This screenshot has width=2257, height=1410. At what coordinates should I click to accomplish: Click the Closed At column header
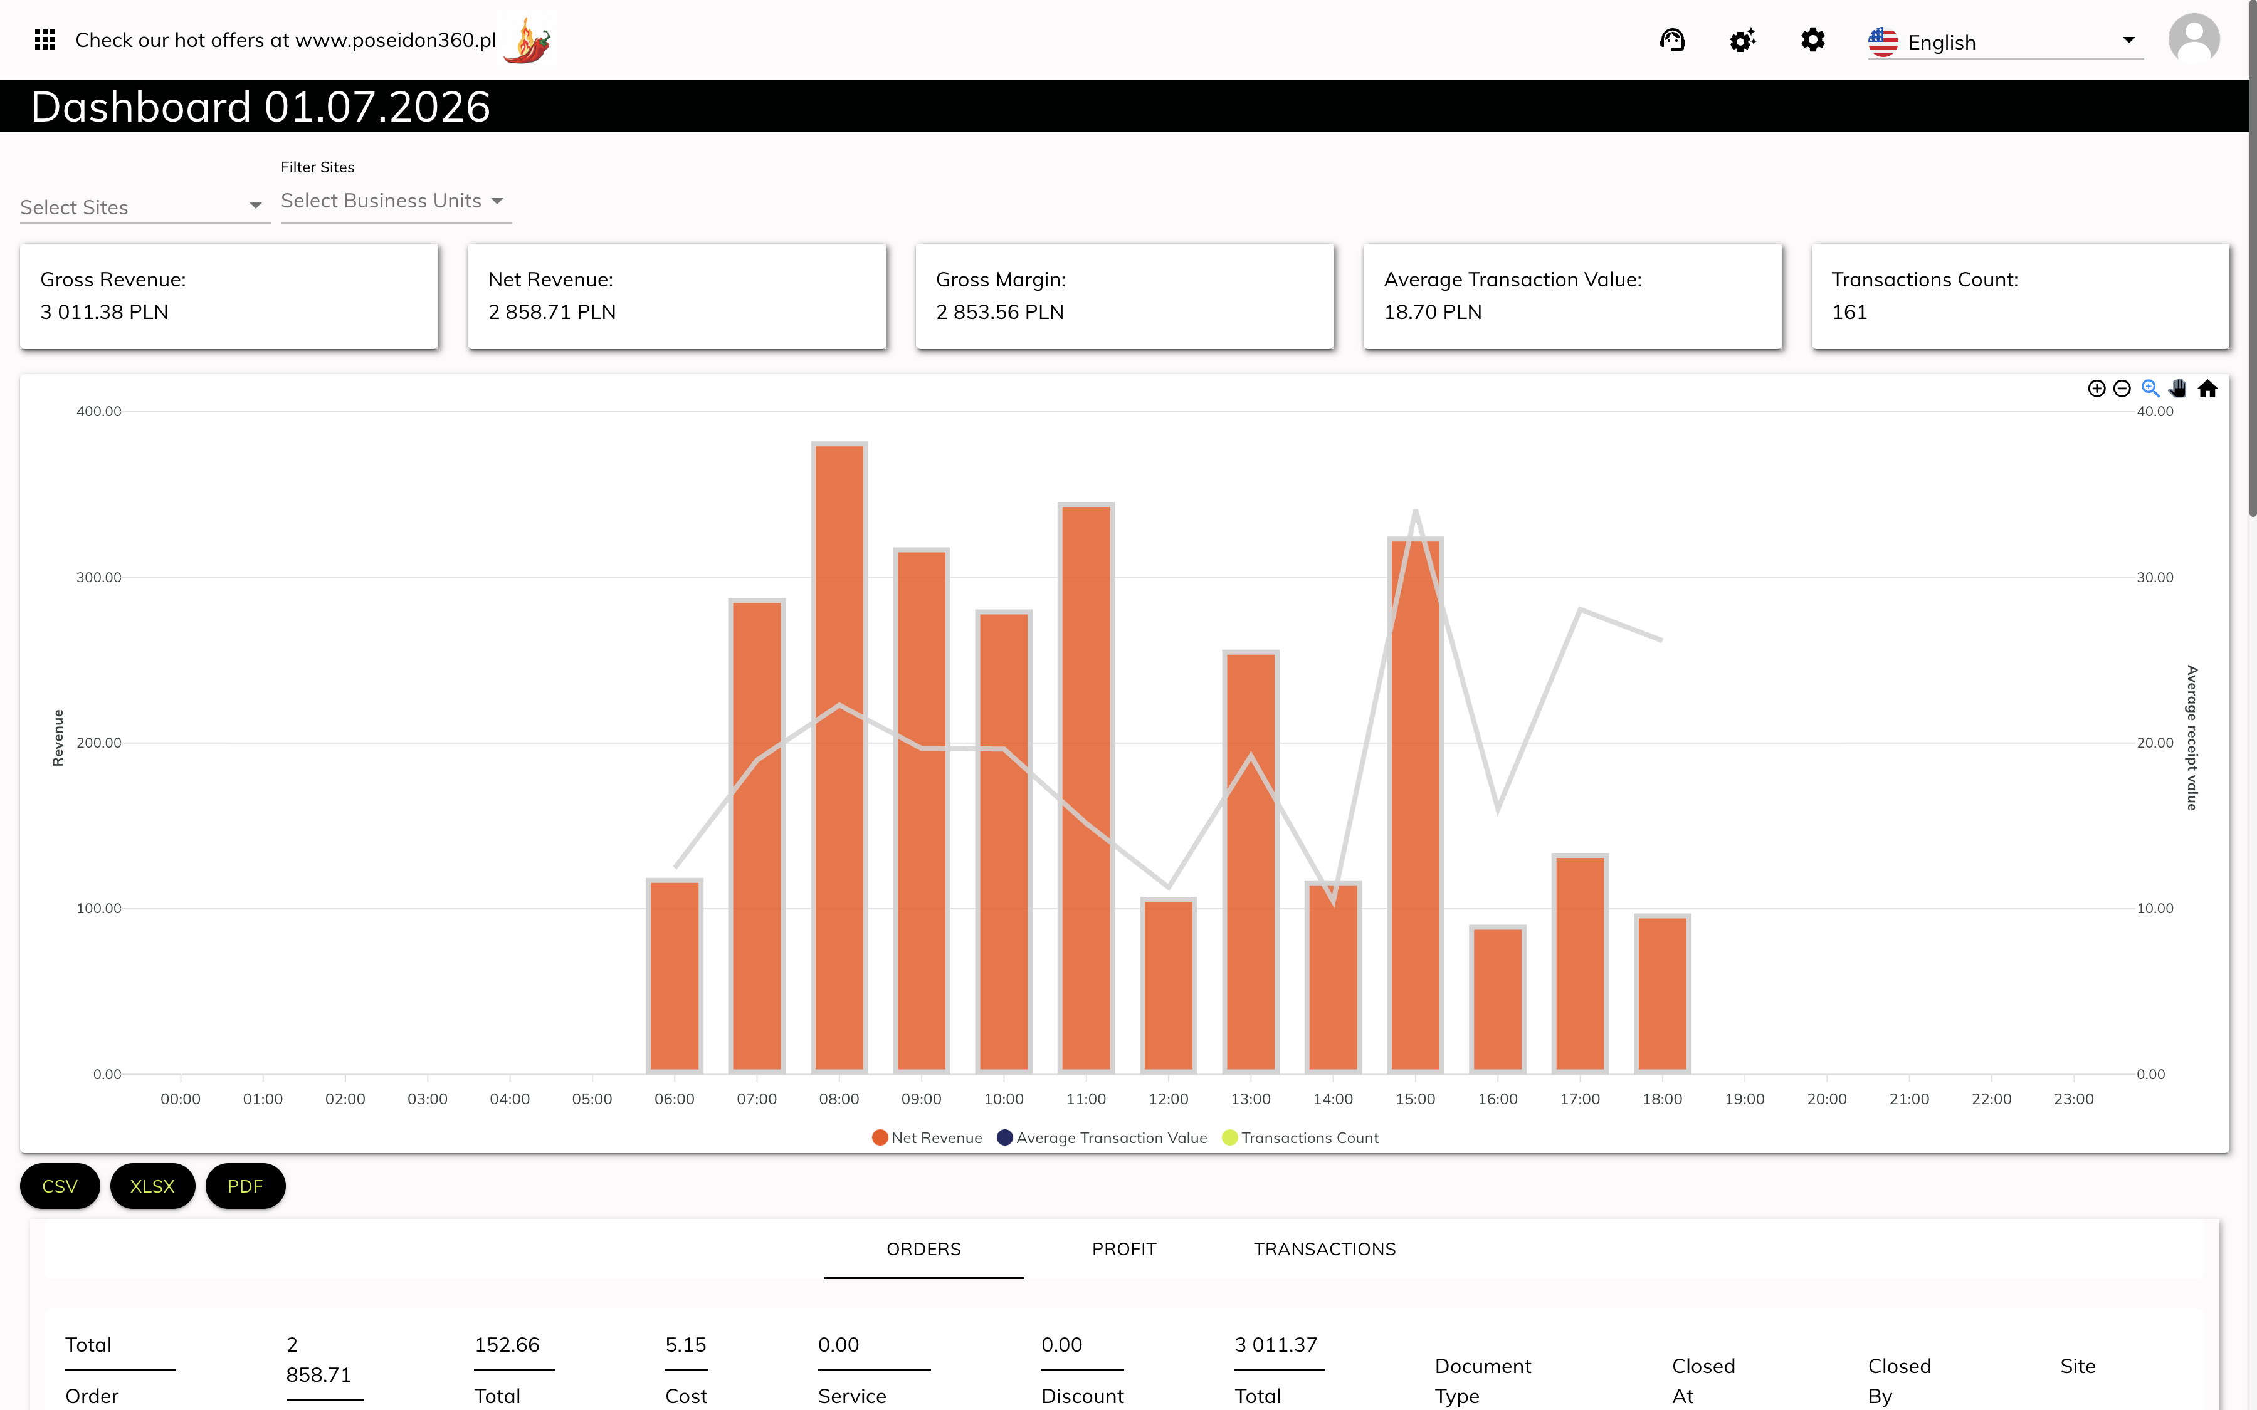tap(1703, 1381)
